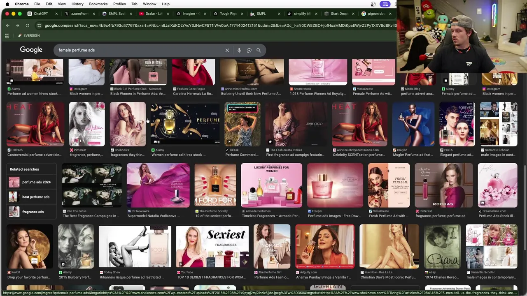Close the Imagine tab
The image size is (527, 296).
coord(205,14)
